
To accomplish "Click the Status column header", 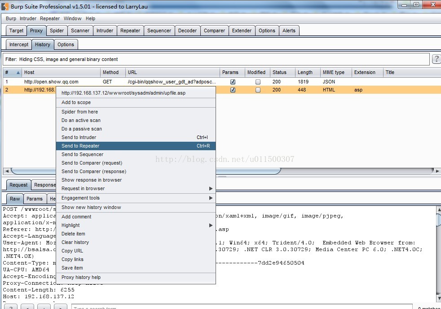I will [282, 73].
